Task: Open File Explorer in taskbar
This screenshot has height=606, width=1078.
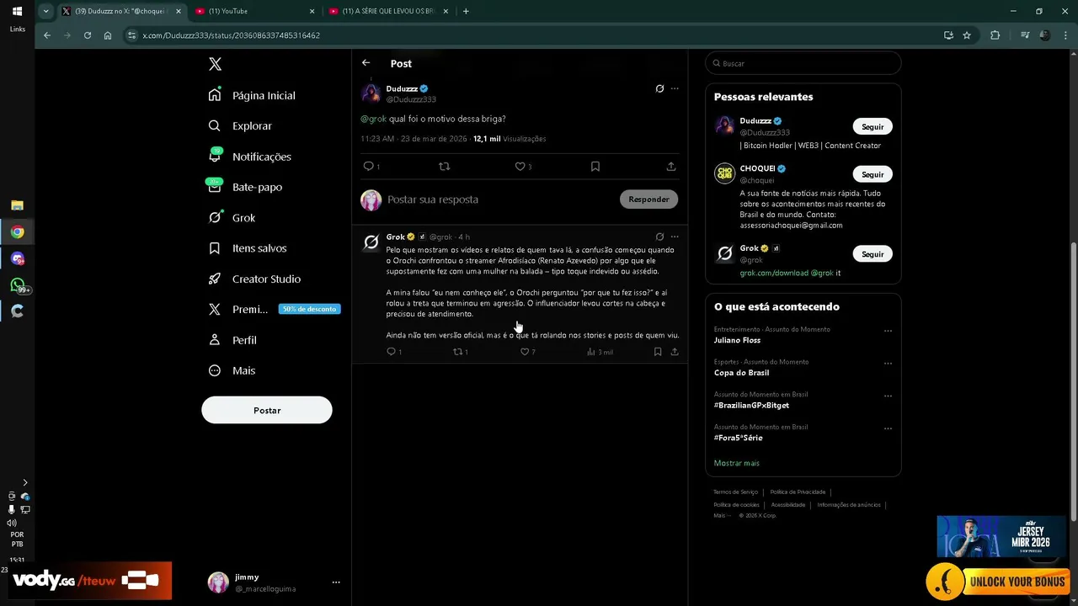Action: [x=17, y=205]
